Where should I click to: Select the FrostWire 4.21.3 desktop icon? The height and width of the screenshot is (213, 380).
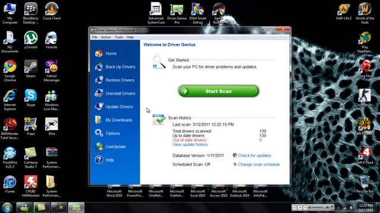click(9, 157)
